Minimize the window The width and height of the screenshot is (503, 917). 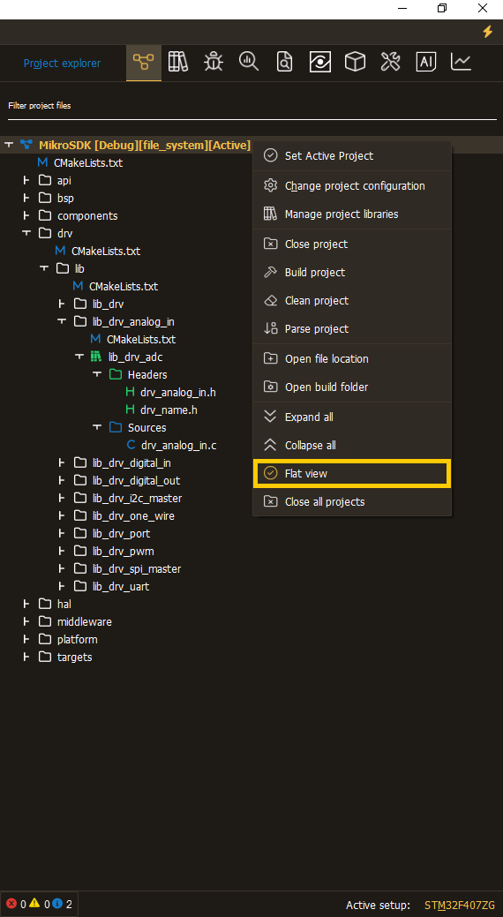coord(402,8)
